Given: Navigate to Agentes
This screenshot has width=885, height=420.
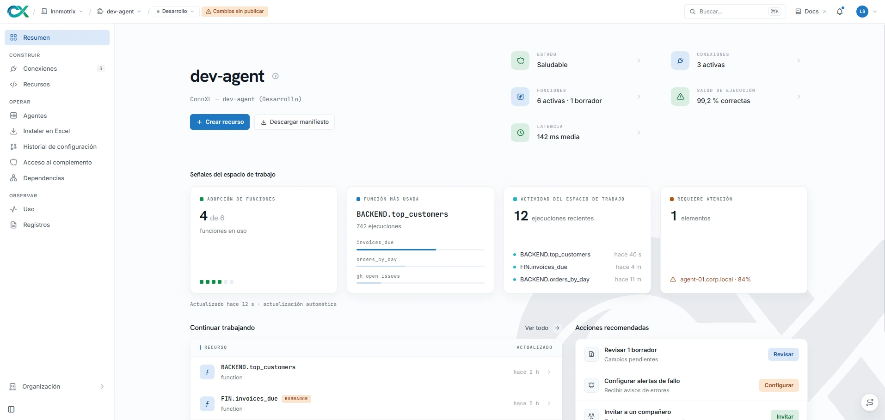Looking at the screenshot, I should (x=57, y=116).
